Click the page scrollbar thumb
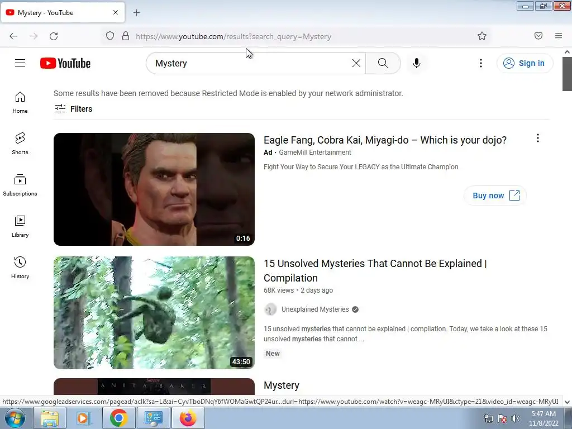 click(567, 74)
